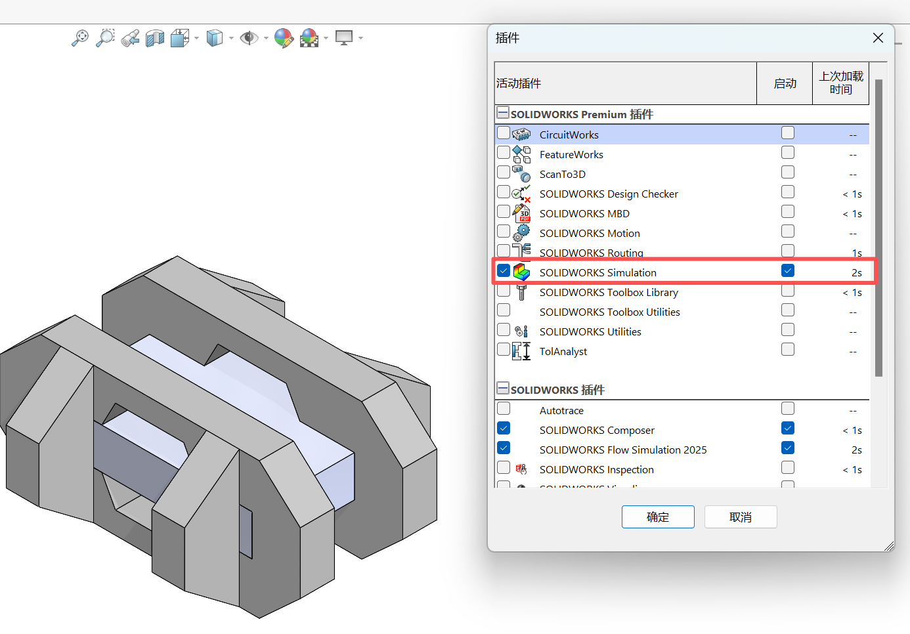Click the SOLIDWORKS Motion gear icon

521,233
